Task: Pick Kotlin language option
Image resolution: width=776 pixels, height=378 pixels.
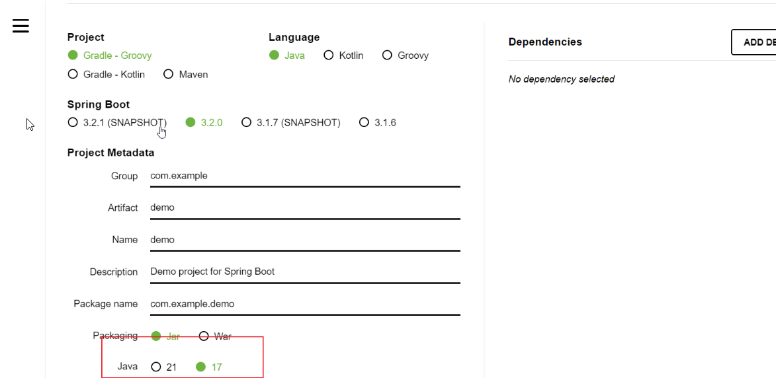Action: 343,56
